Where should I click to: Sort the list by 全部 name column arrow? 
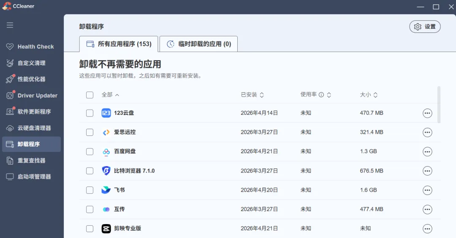tap(117, 95)
